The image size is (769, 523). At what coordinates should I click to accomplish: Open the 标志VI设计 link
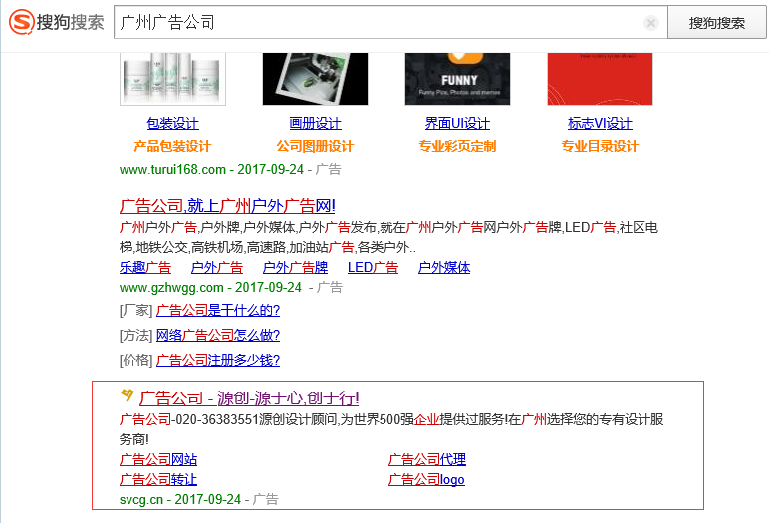[x=600, y=123]
